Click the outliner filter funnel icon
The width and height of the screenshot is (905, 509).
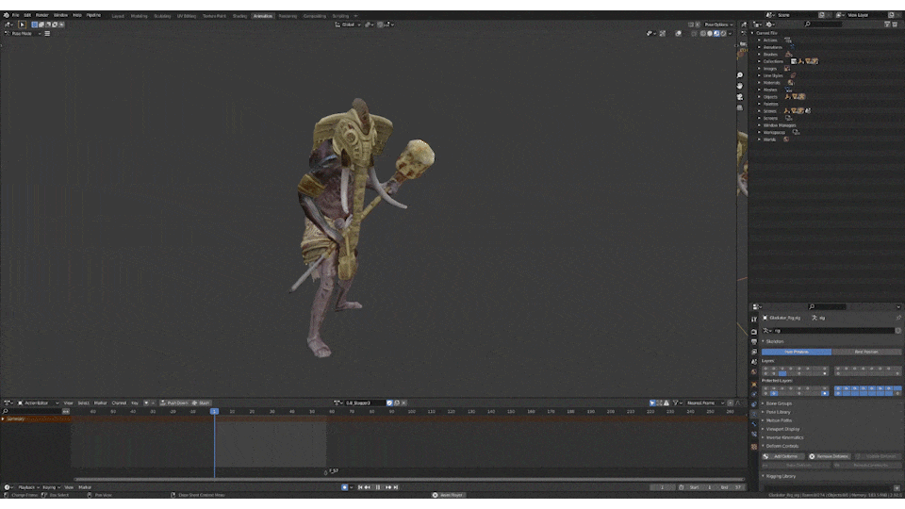coord(889,24)
